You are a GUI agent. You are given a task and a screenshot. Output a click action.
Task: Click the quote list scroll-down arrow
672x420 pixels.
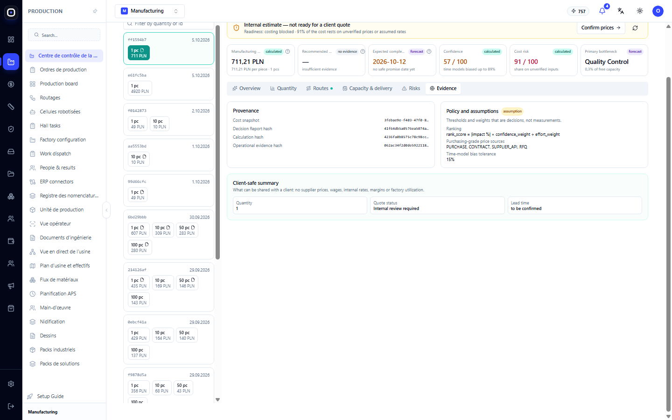tap(217, 400)
